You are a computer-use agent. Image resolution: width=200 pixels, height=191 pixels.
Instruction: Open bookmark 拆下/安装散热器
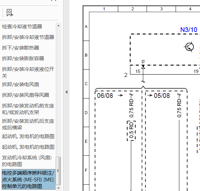tap(20, 48)
